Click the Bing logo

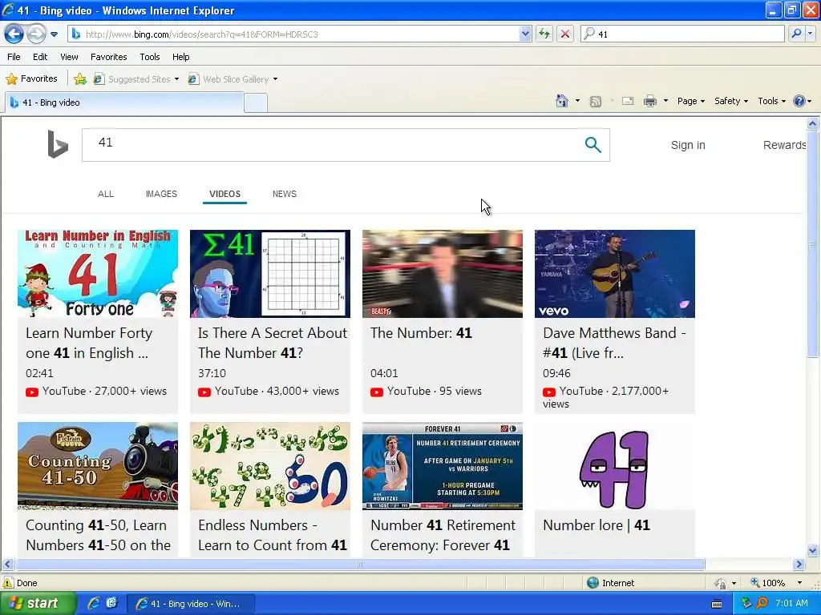pos(58,144)
